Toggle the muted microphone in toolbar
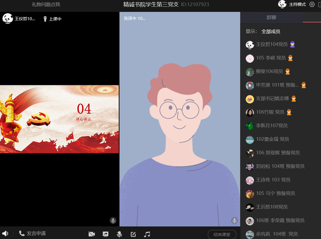The width and height of the screenshot is (321, 239). (119, 234)
